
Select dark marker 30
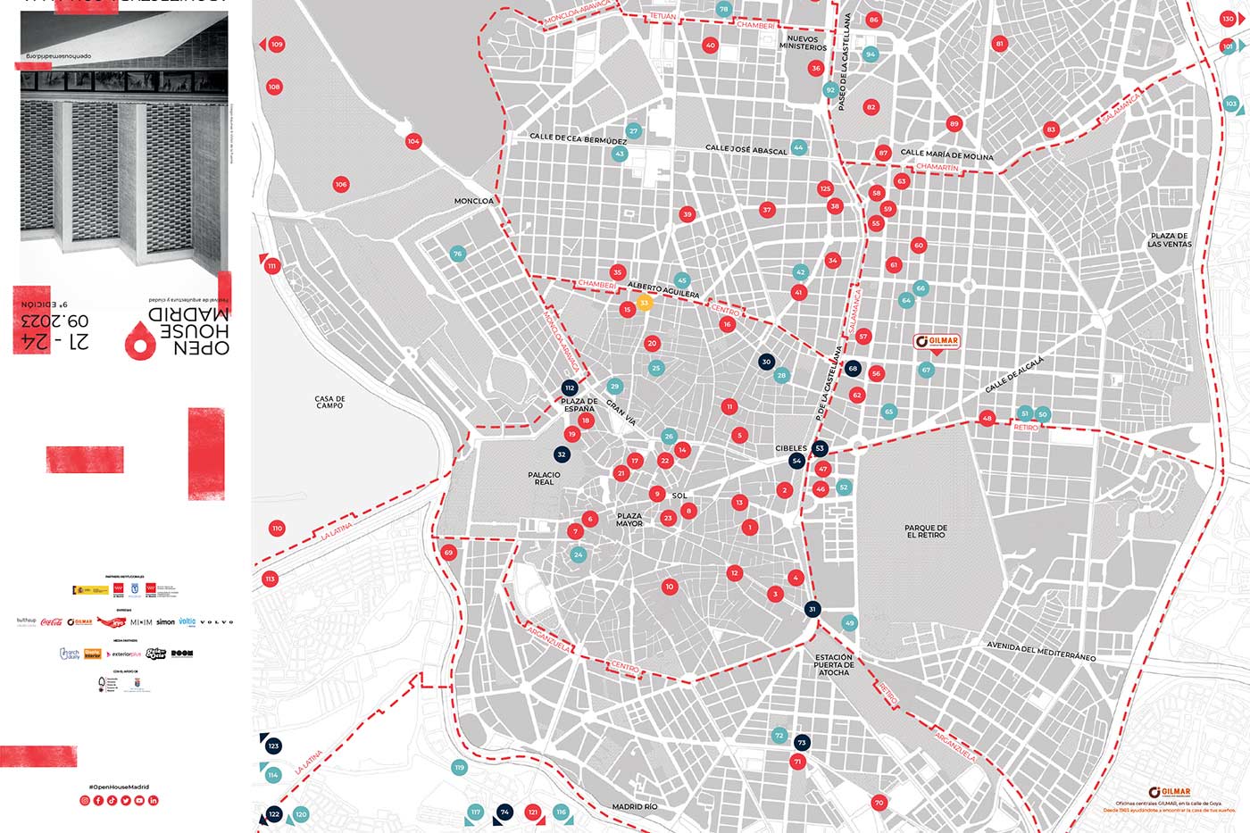click(766, 362)
